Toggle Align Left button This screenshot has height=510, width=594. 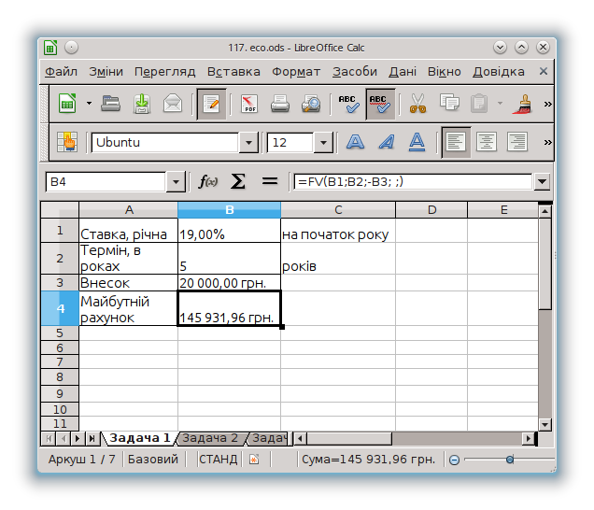click(456, 142)
